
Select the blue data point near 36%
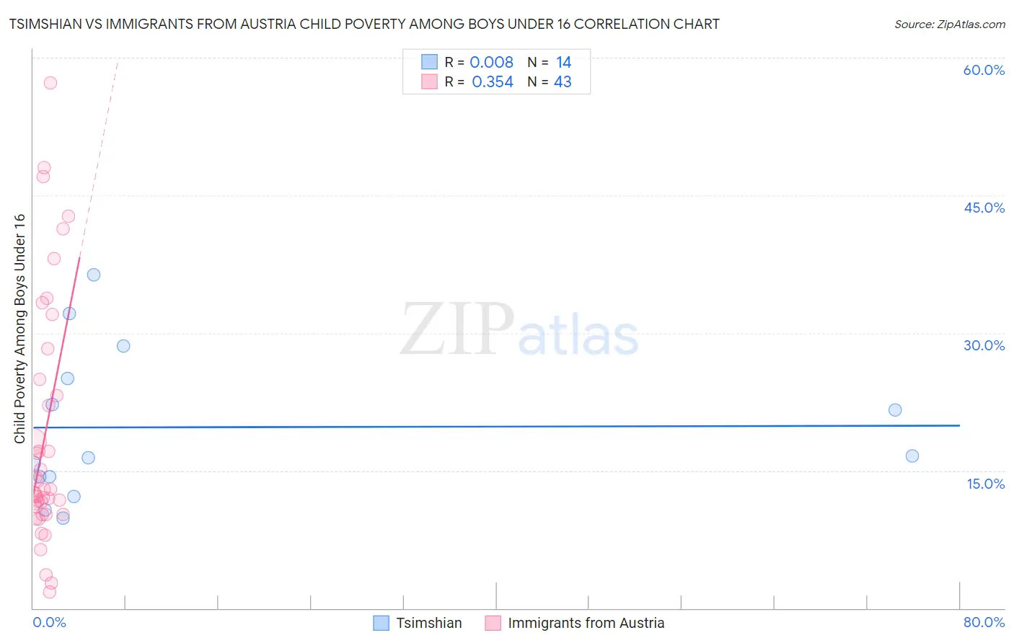point(94,275)
